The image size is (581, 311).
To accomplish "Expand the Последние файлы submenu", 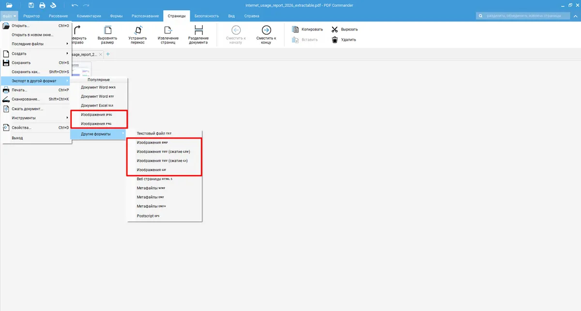I will coord(36,44).
